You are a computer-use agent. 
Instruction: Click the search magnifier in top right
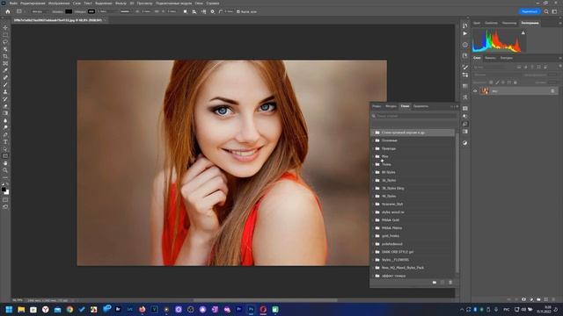click(546, 11)
